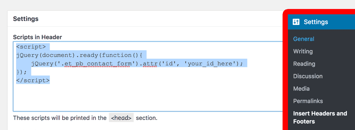Viewport: 355px width, 130px height.
Task: Open Reading settings
Action: click(304, 64)
